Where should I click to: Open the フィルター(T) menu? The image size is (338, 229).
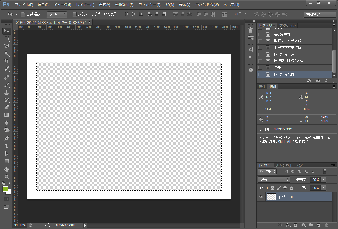(x=149, y=5)
